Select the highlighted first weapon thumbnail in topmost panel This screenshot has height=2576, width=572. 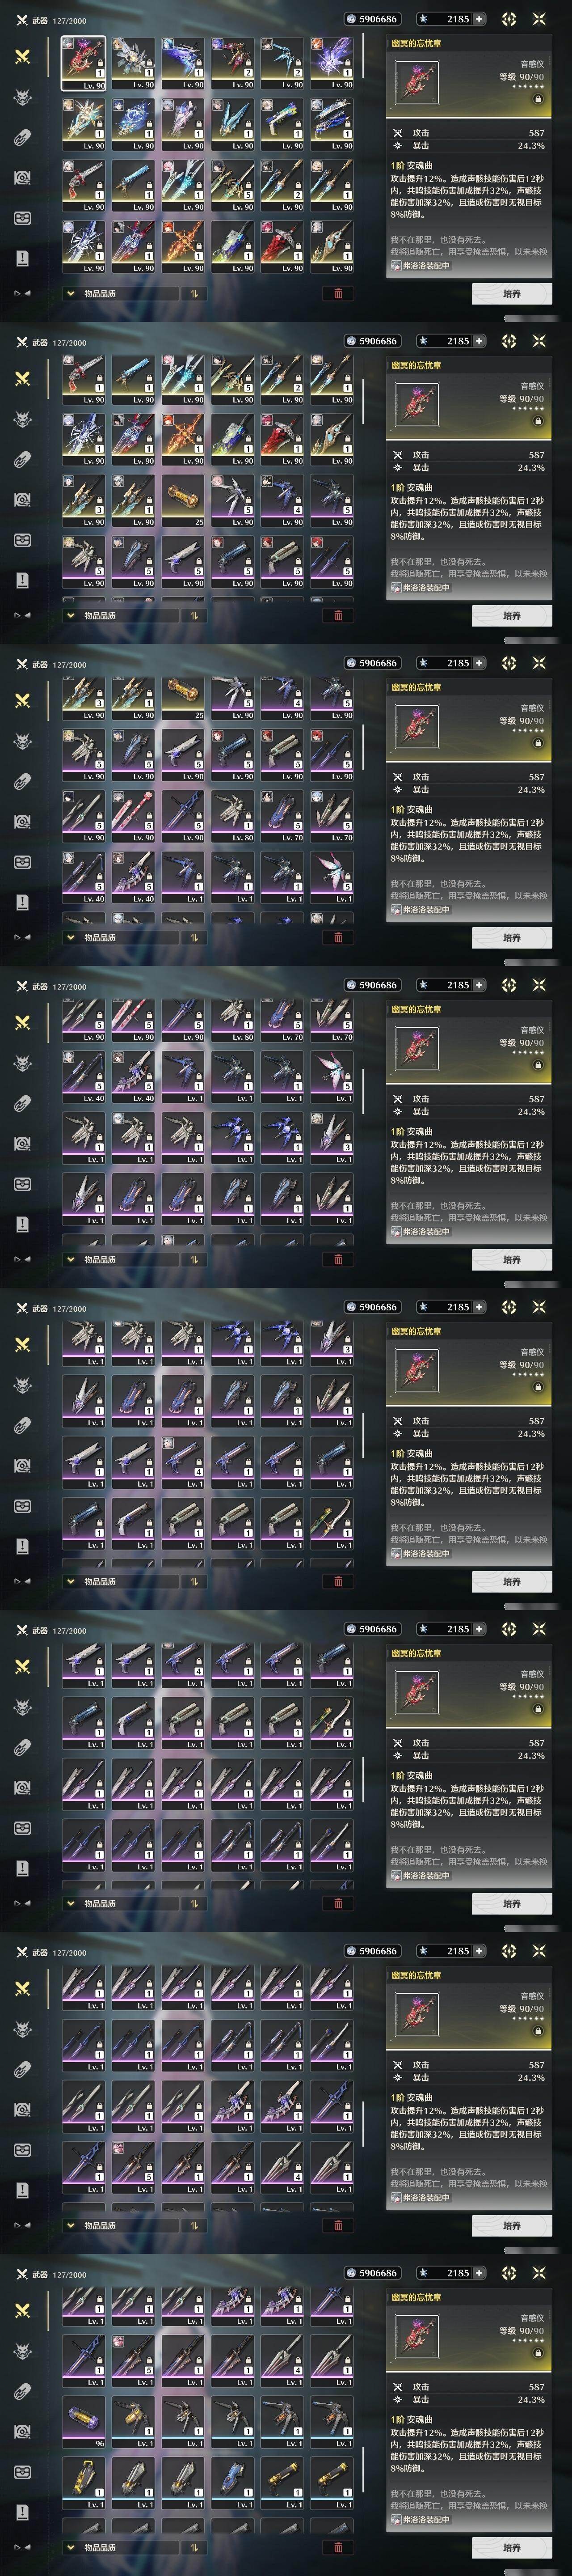(83, 63)
